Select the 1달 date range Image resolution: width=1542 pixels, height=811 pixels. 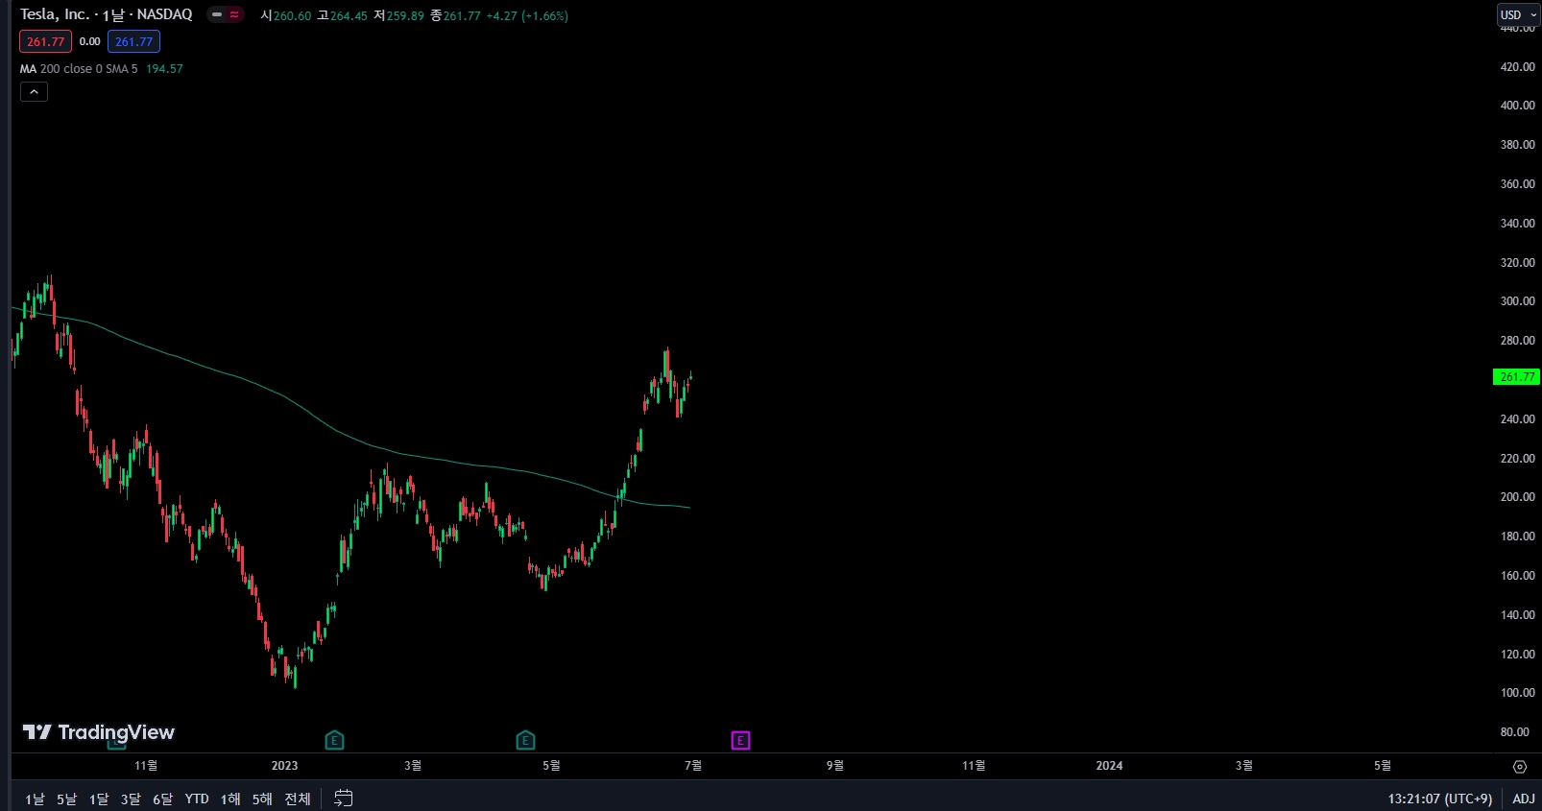(99, 799)
